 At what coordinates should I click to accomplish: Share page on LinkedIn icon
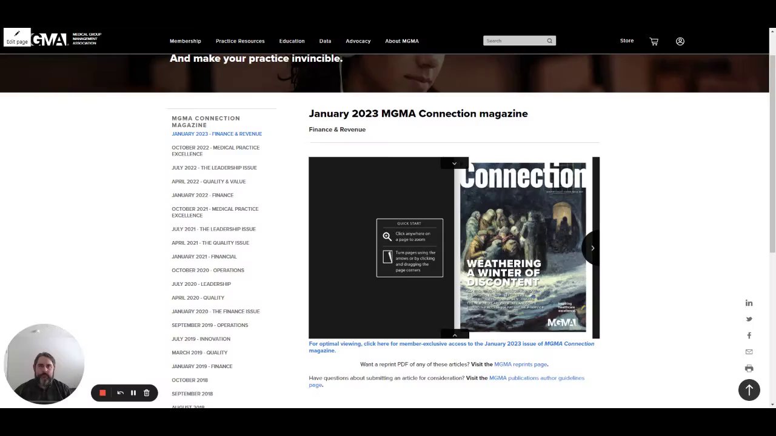[749, 303]
